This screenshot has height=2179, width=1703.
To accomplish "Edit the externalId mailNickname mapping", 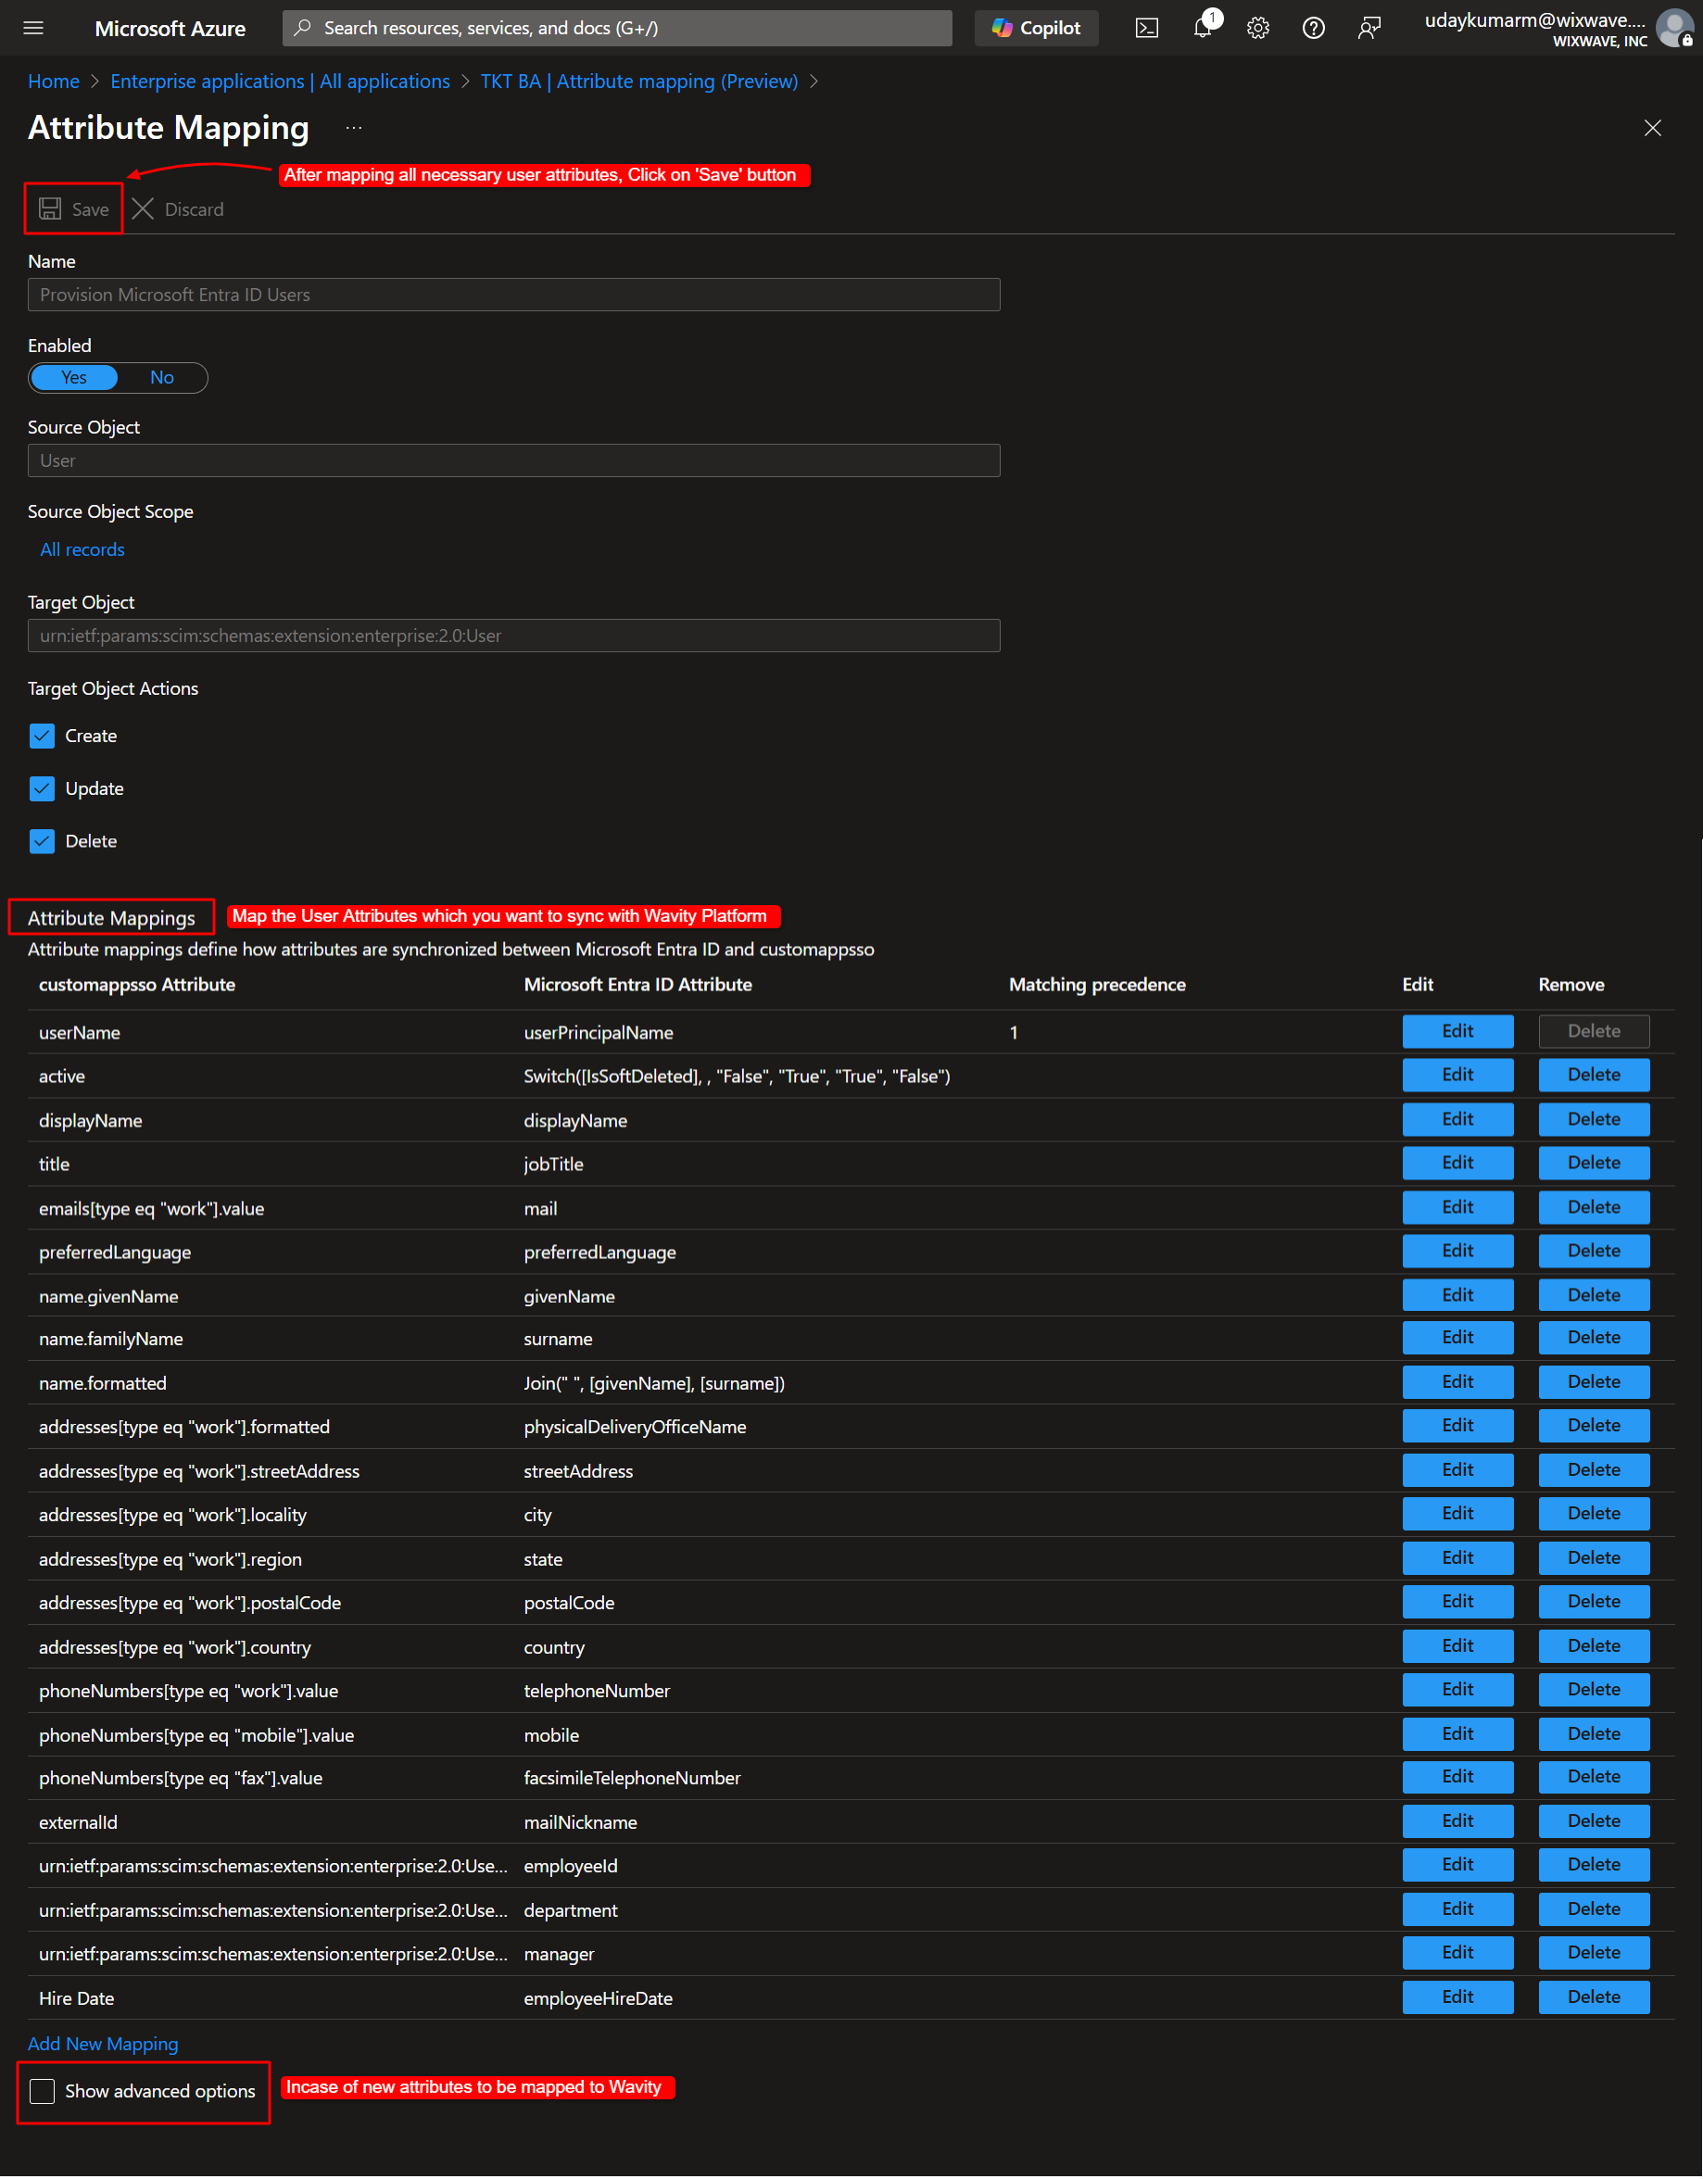I will 1457,1820.
